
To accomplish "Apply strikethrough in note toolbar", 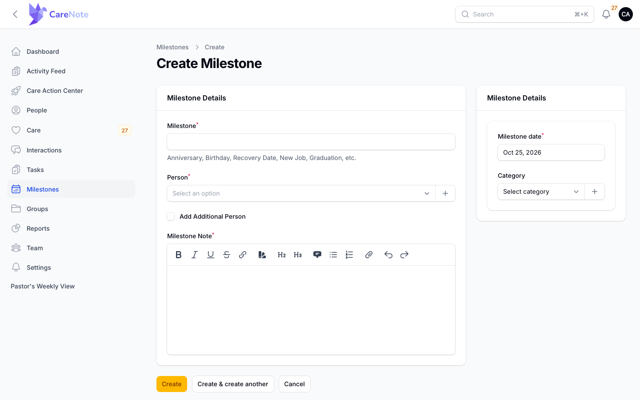I will 227,255.
